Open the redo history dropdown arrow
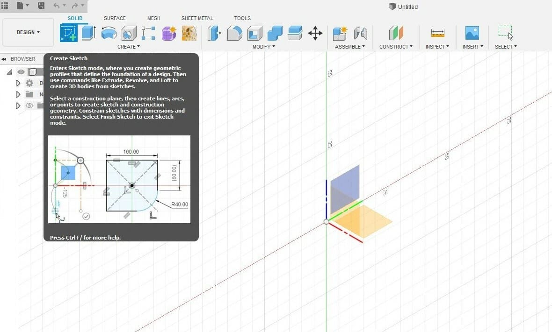The width and height of the screenshot is (552, 332). 83,6
